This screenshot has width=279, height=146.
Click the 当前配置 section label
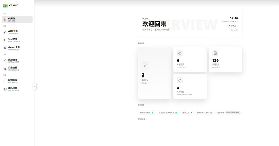(x=141, y=105)
